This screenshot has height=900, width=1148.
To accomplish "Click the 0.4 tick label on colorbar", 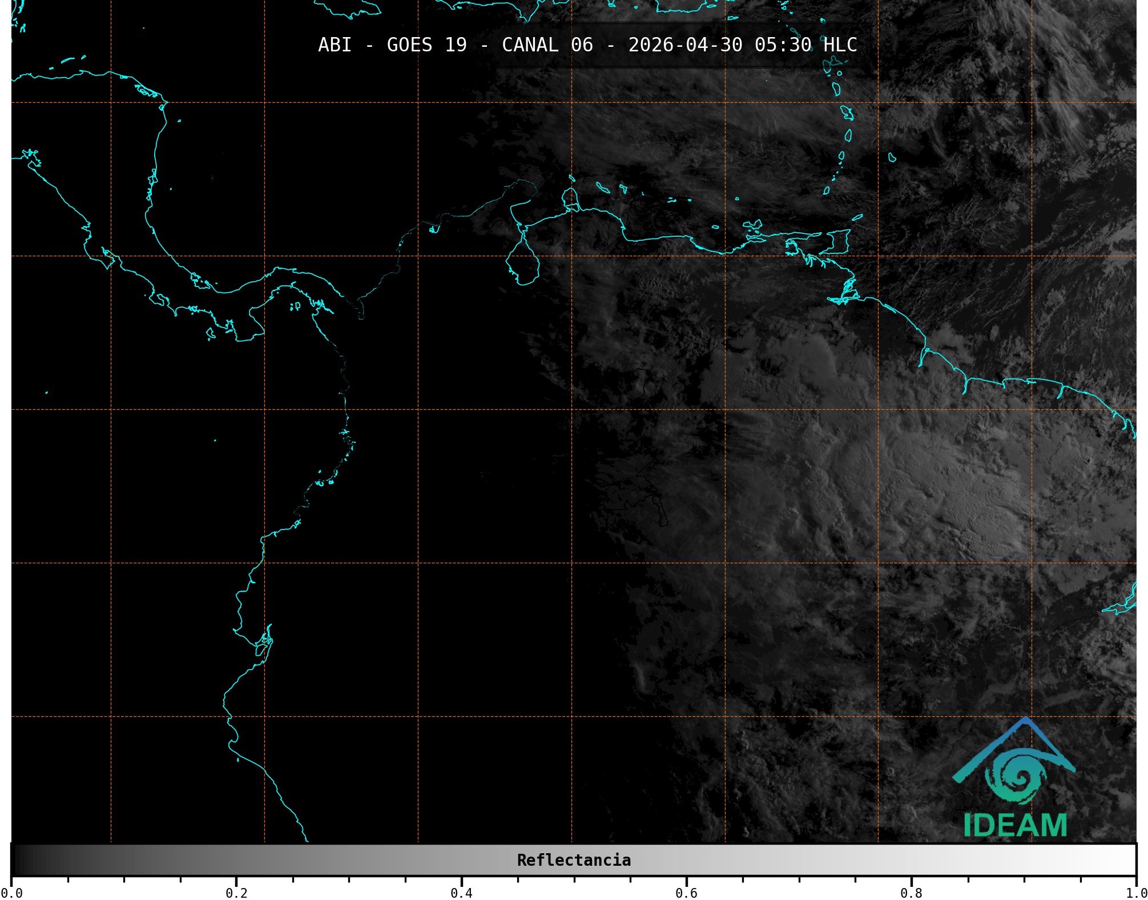I will (461, 893).
